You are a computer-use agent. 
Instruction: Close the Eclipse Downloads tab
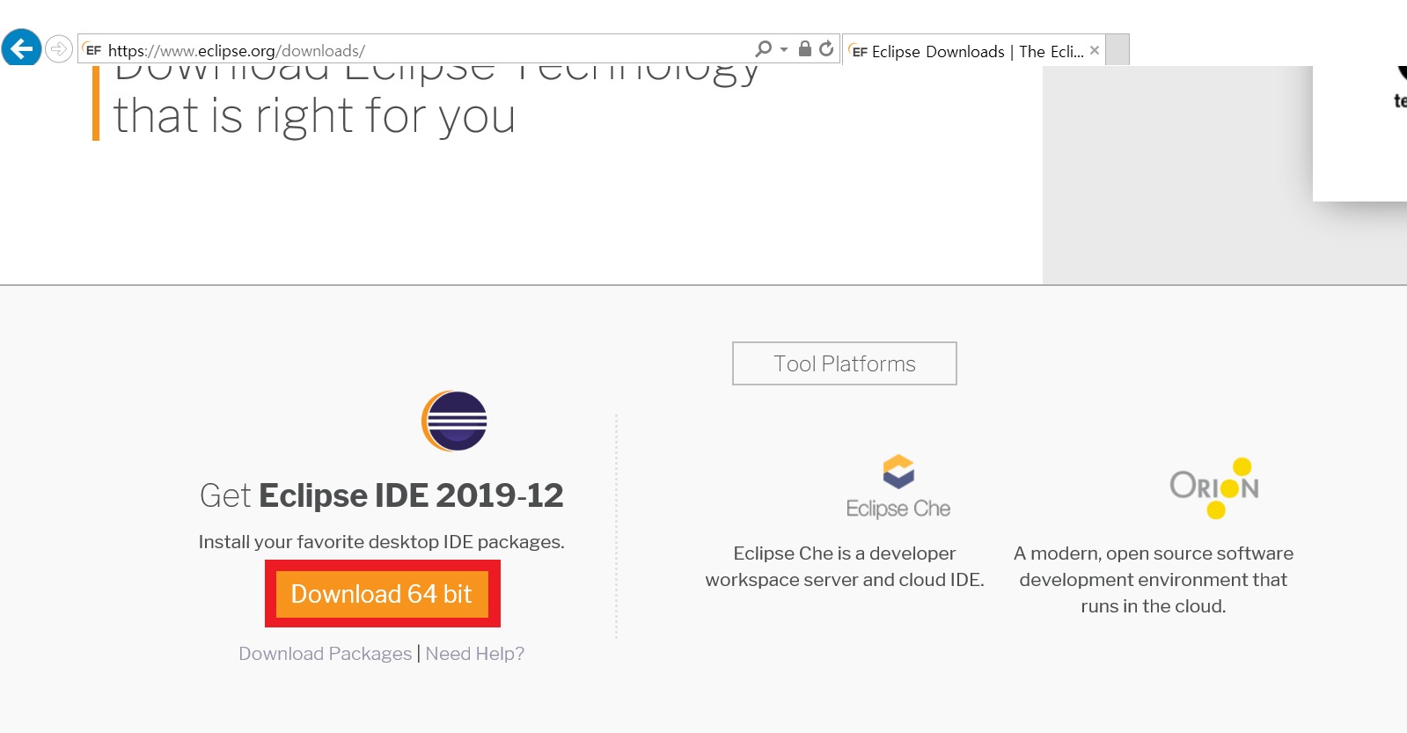(1094, 50)
